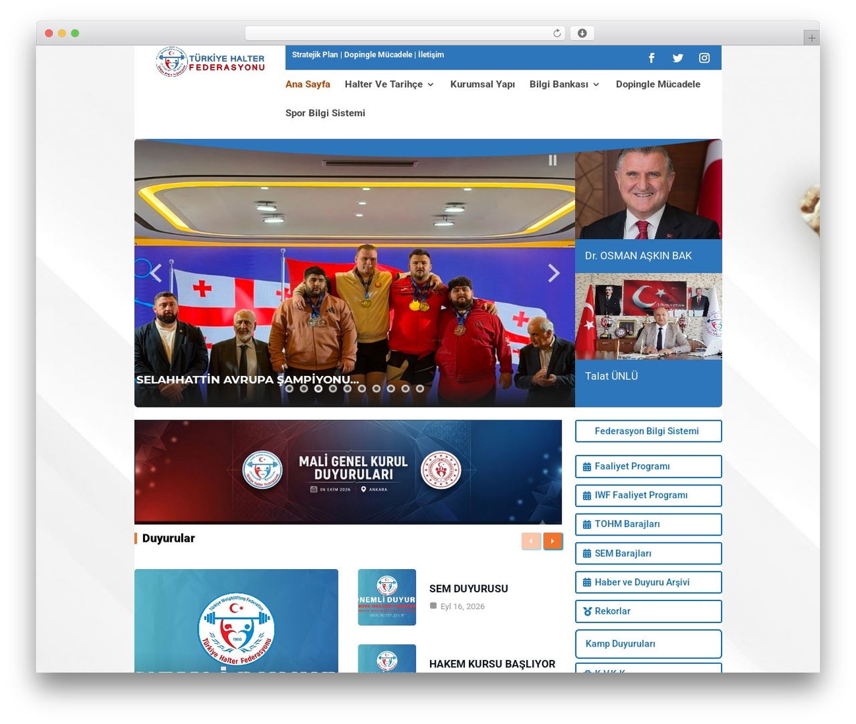This screenshot has width=856, height=724.
Task: Click the Talat ÜNLÜ name caption
Action: pyautogui.click(x=611, y=376)
